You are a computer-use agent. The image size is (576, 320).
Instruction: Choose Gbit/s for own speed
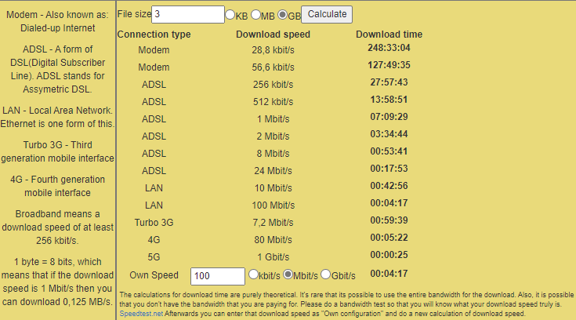point(326,275)
